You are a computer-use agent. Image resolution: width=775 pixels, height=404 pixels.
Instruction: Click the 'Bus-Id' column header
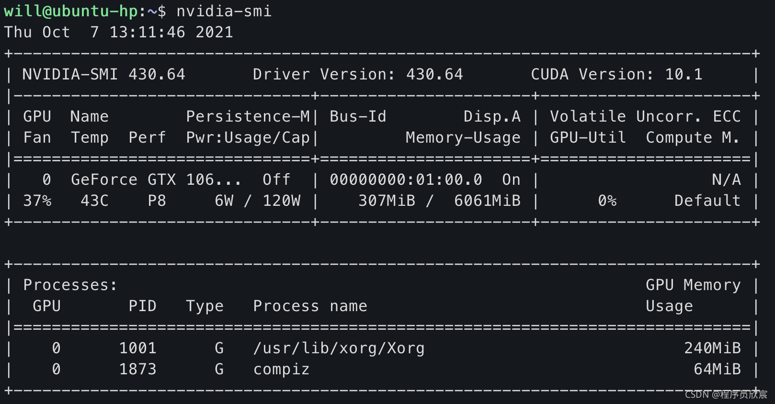pyautogui.click(x=358, y=116)
